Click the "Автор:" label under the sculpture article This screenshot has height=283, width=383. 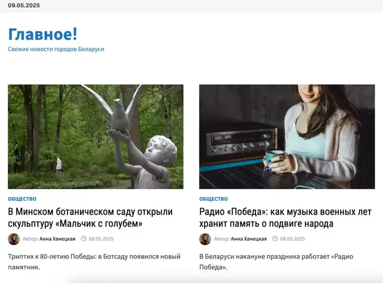click(x=30, y=239)
